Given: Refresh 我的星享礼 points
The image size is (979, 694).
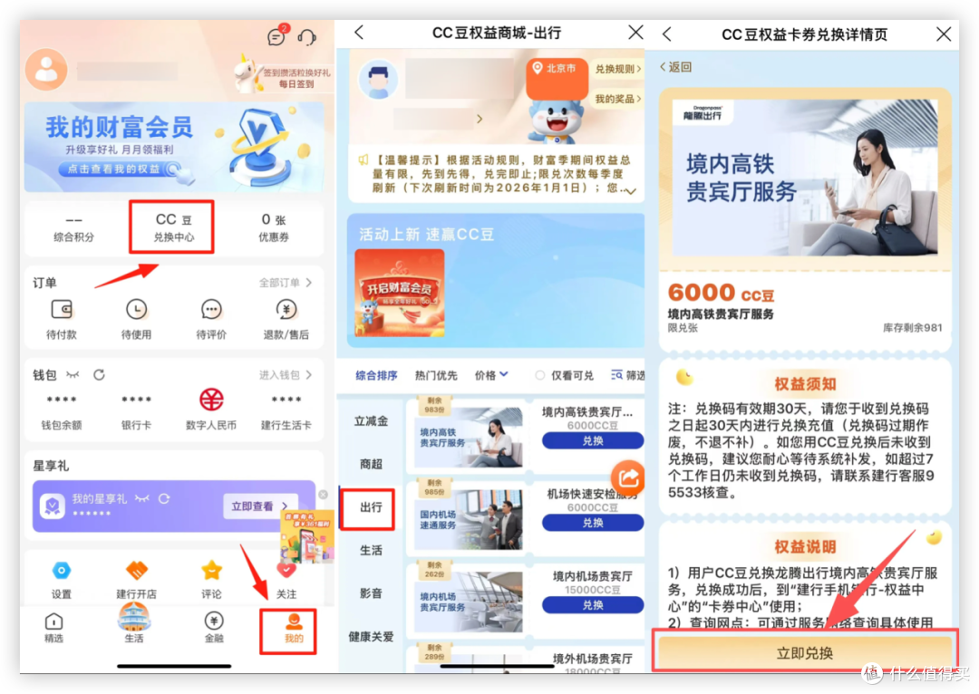Looking at the screenshot, I should point(164,498).
